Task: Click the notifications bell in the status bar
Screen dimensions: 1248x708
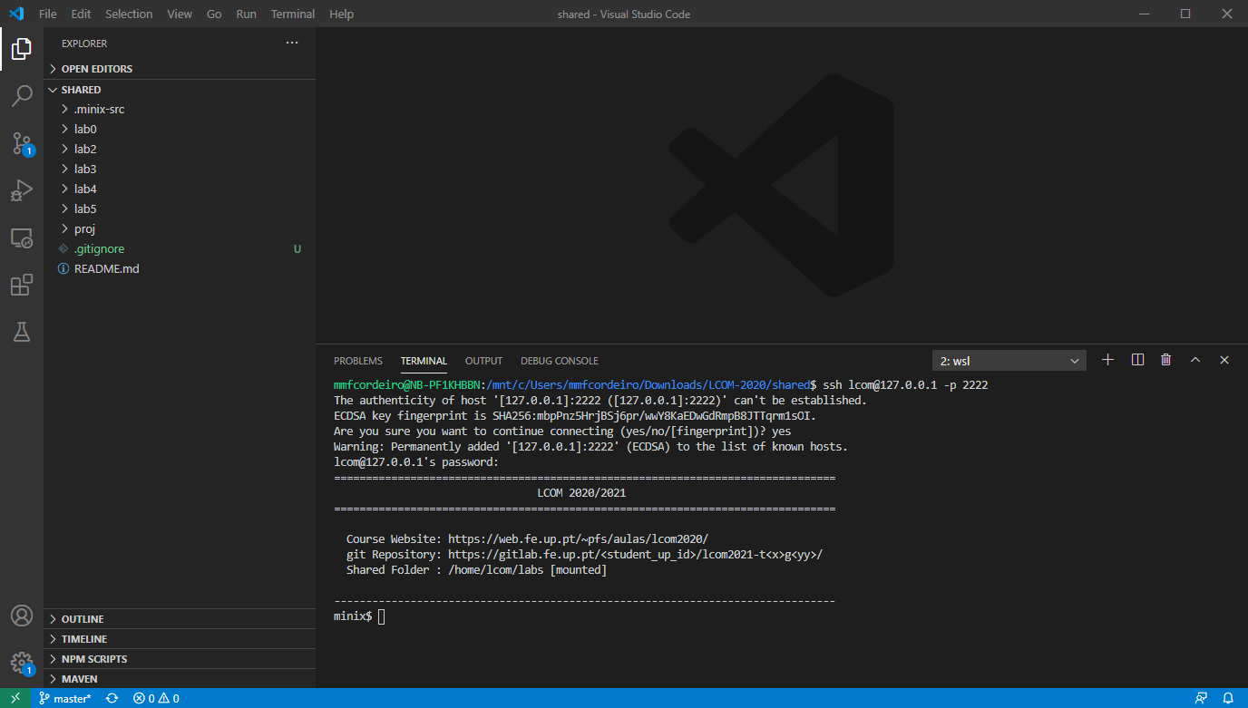Action: tap(1230, 698)
